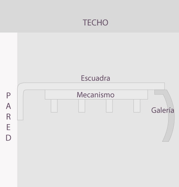Click the letter P of PARED
Image resolution: width=179 pixels, height=187 pixels.
coord(8,95)
